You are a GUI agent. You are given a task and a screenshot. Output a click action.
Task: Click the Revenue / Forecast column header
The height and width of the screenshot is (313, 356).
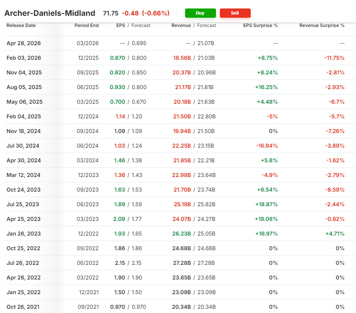(194, 25)
